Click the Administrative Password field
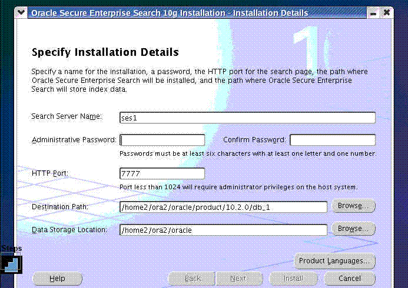 click(x=162, y=140)
